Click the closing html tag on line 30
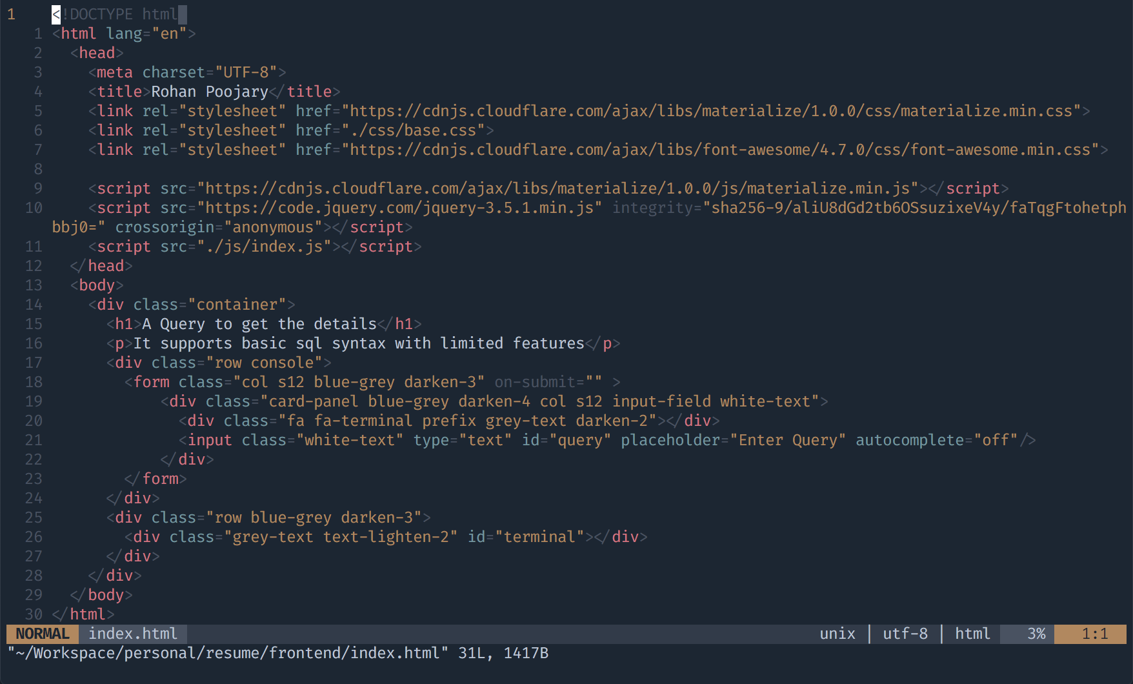Image resolution: width=1133 pixels, height=684 pixels. click(83, 614)
